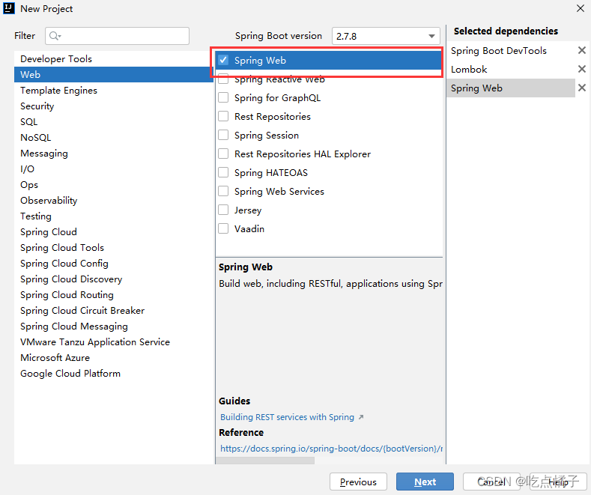This screenshot has height=495, width=591.
Task: Check Spring HATEOAS dependency
Action: [x=223, y=172]
